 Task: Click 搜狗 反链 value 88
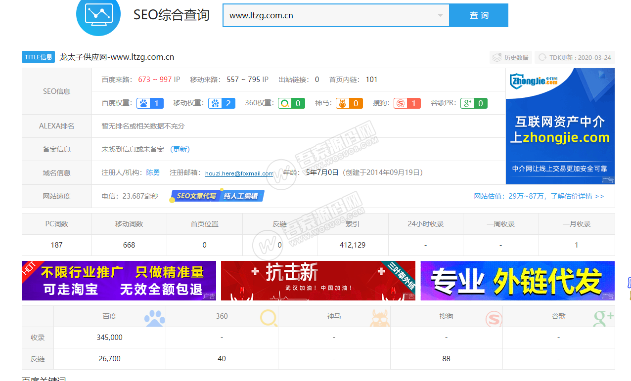point(447,359)
